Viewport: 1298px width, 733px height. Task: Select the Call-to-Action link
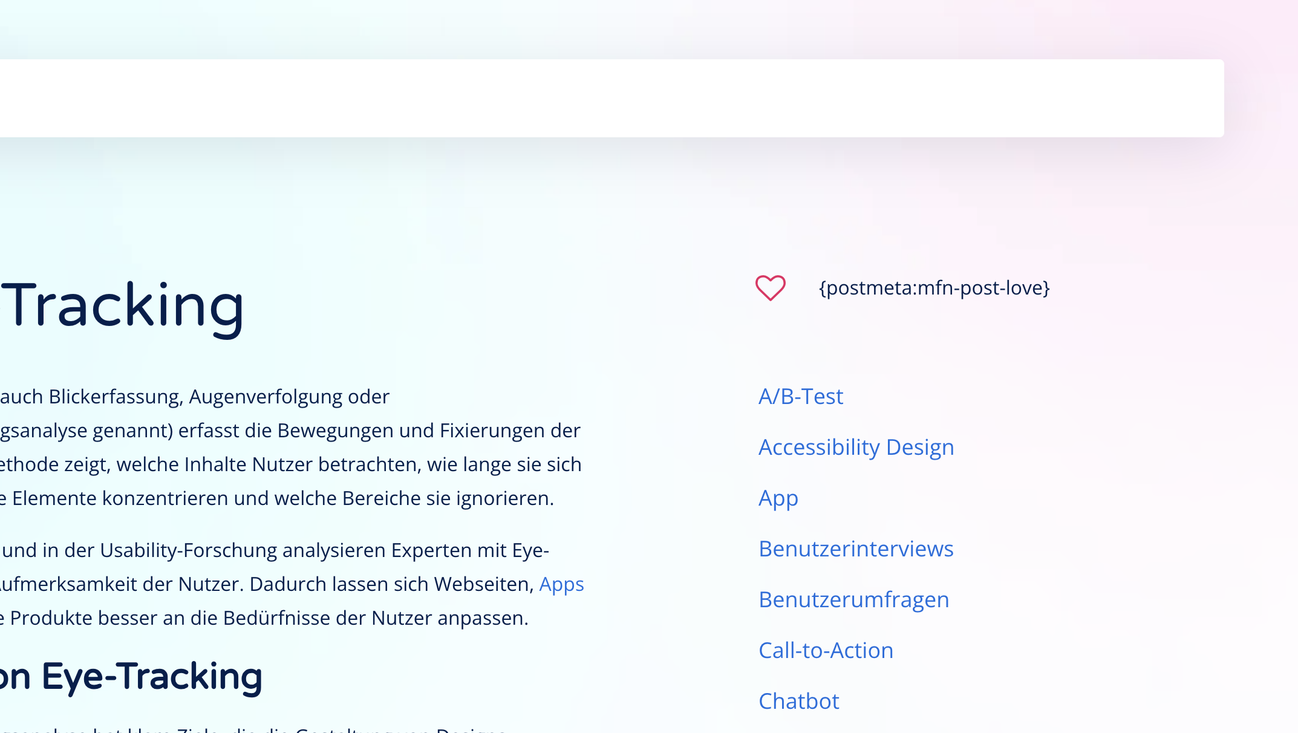pos(826,651)
